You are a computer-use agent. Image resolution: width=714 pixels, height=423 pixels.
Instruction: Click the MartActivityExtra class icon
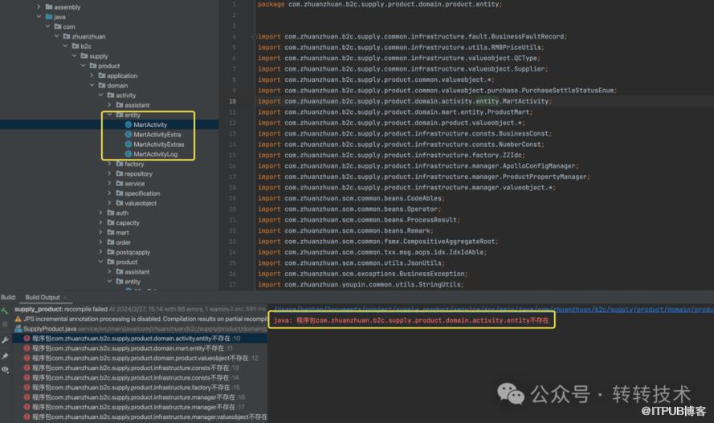point(129,135)
